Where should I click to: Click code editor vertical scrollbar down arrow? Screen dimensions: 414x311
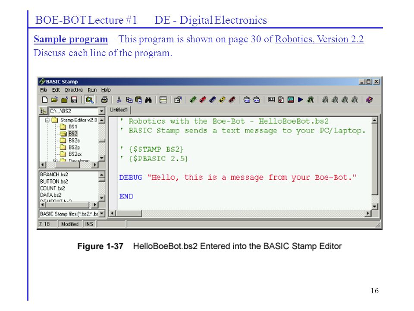coord(374,206)
